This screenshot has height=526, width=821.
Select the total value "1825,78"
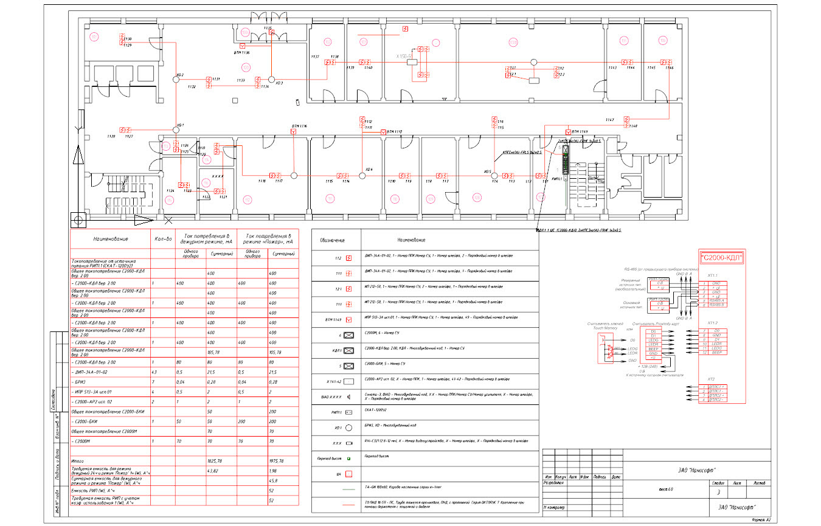(216, 461)
